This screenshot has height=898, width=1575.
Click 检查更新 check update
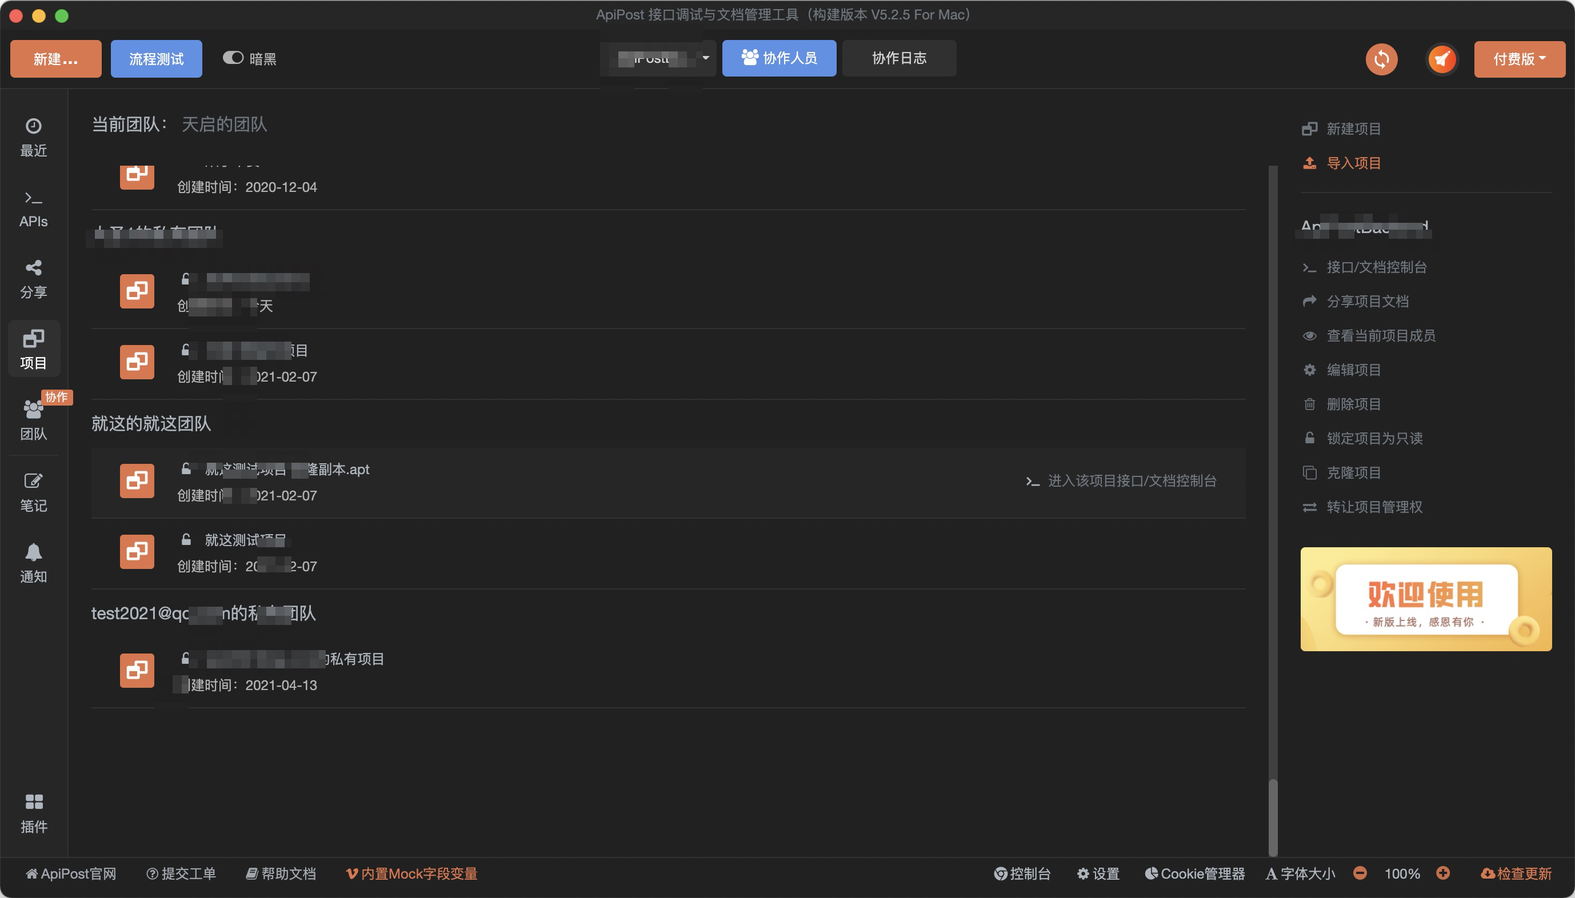(x=1516, y=873)
